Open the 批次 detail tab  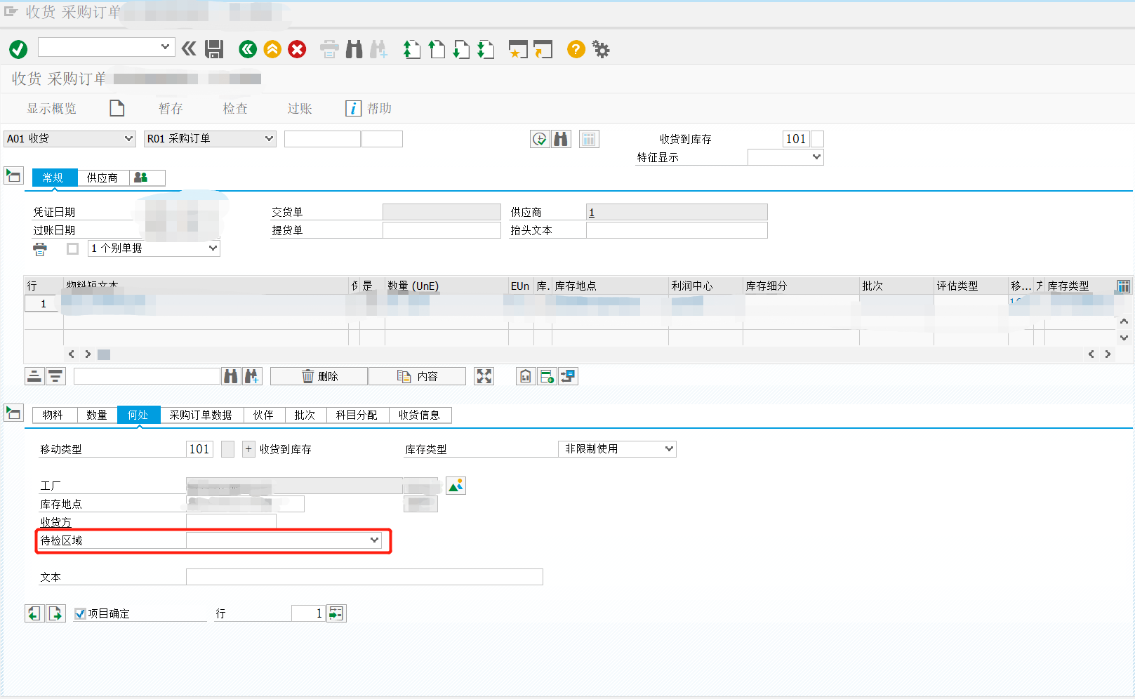pyautogui.click(x=305, y=415)
